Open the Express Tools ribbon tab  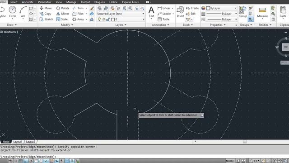(131, 2)
